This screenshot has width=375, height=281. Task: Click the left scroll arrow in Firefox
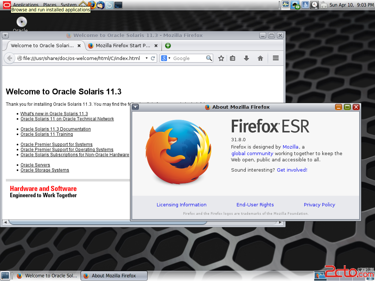(5, 222)
